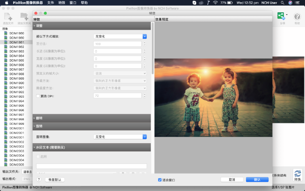Click the file icon beside DCIM1982
Viewport: 305px width, 191px height.
[6, 47]
